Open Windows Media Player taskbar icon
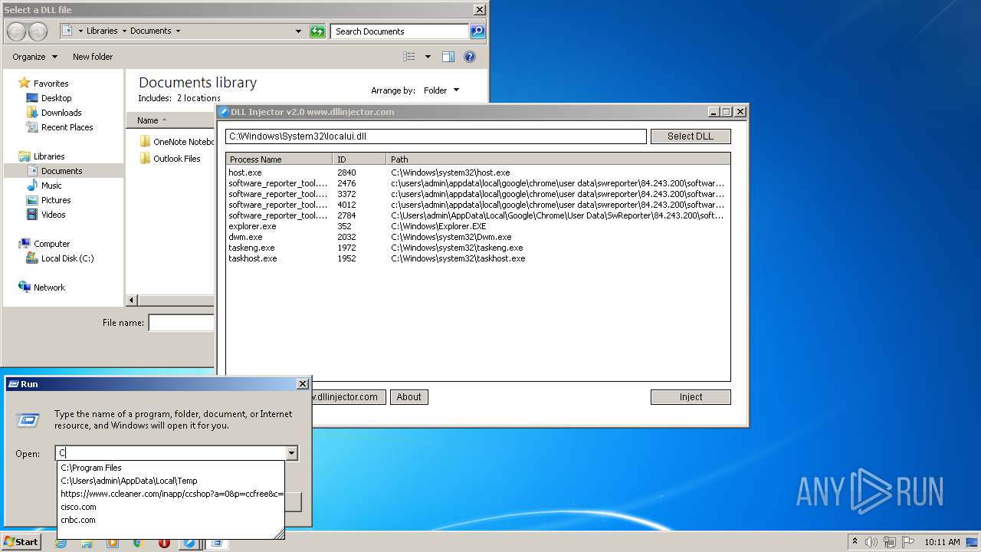The image size is (981, 552). pos(113,542)
